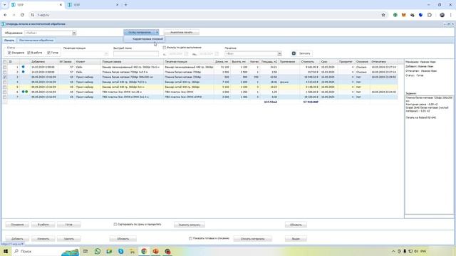Viewport: 456px width, 256px height.
Task: Tick the checkbox for row ID 1
Action: click(x=5, y=67)
